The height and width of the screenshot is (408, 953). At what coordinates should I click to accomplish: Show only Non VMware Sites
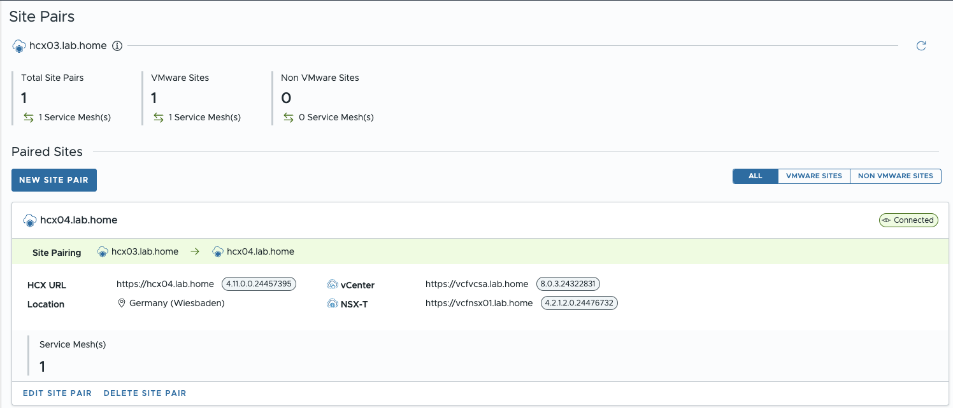click(x=895, y=176)
